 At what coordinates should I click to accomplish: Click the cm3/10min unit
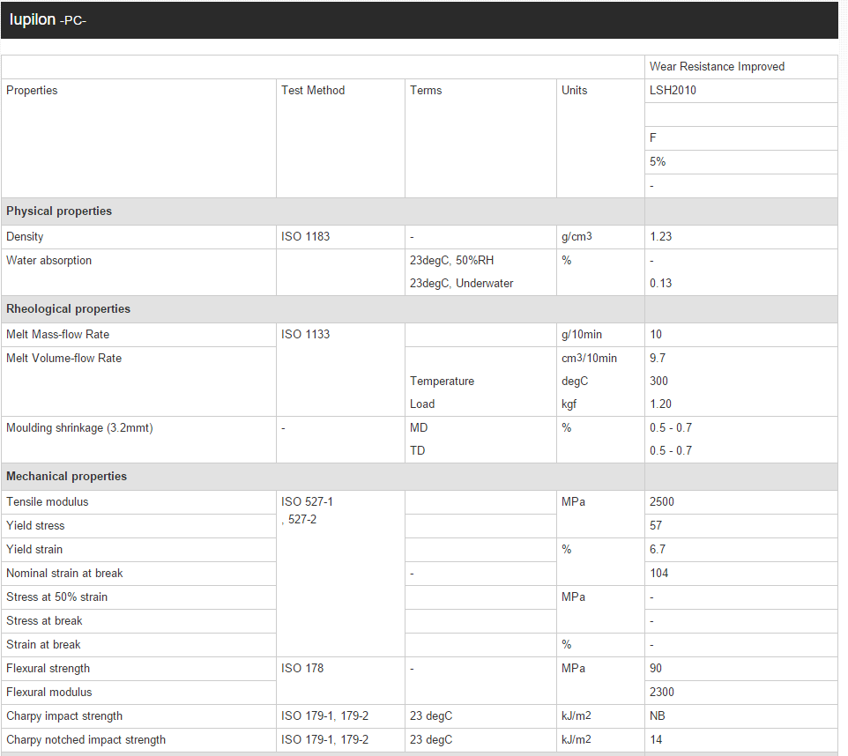point(589,358)
